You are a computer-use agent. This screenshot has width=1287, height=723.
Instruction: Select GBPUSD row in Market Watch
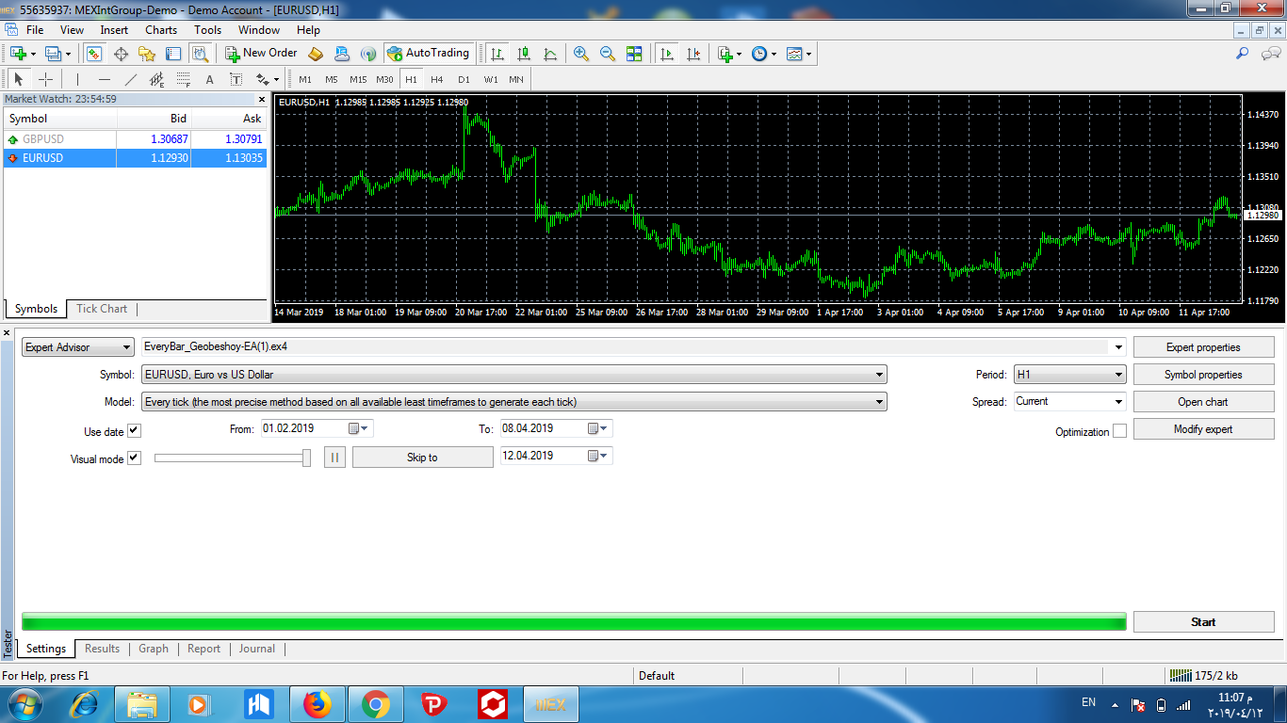coord(136,139)
